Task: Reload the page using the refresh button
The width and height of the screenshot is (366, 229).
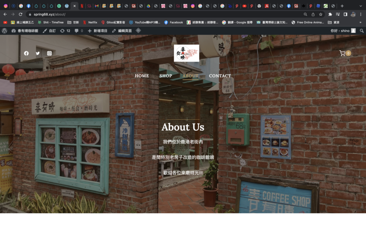Action: click(20, 14)
